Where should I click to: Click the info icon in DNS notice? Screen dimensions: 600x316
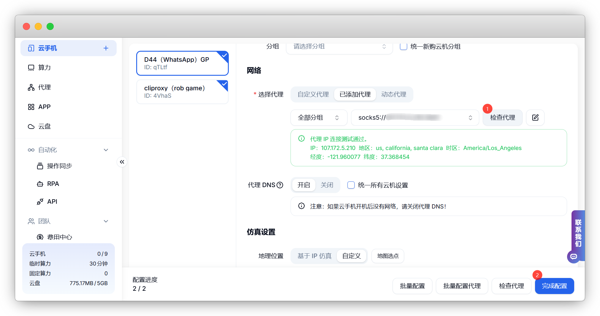[301, 206]
